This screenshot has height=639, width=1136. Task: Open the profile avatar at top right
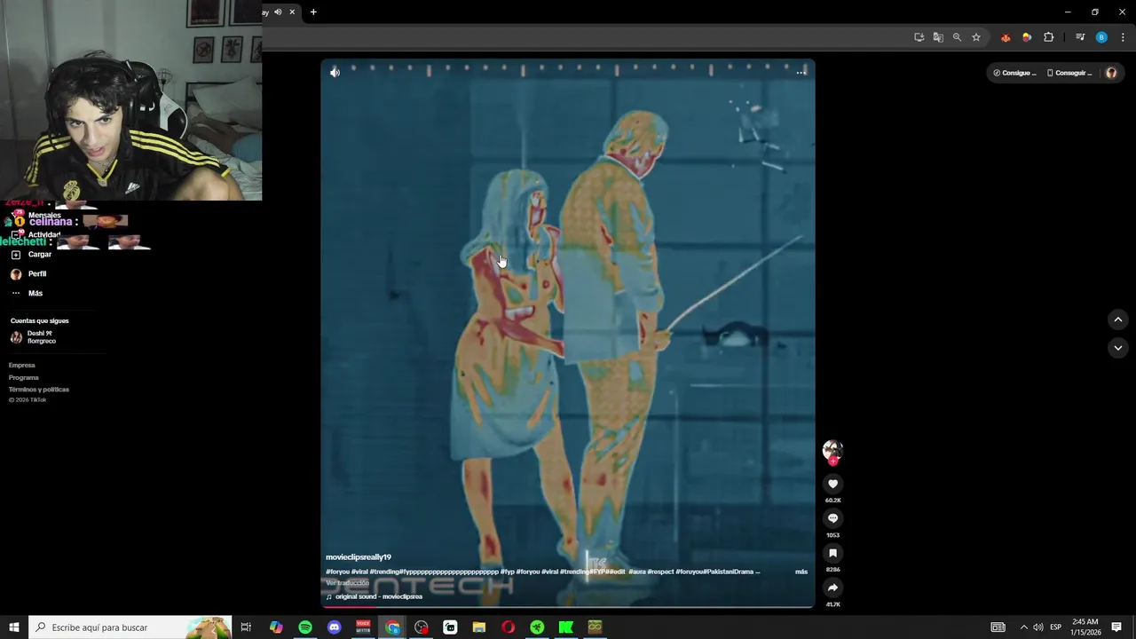click(x=1111, y=73)
